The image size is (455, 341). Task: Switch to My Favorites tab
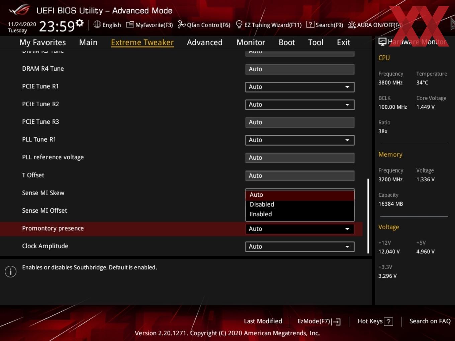(x=42, y=42)
